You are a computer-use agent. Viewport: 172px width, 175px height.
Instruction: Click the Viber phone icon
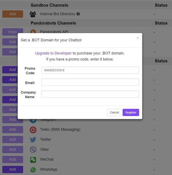33,149
